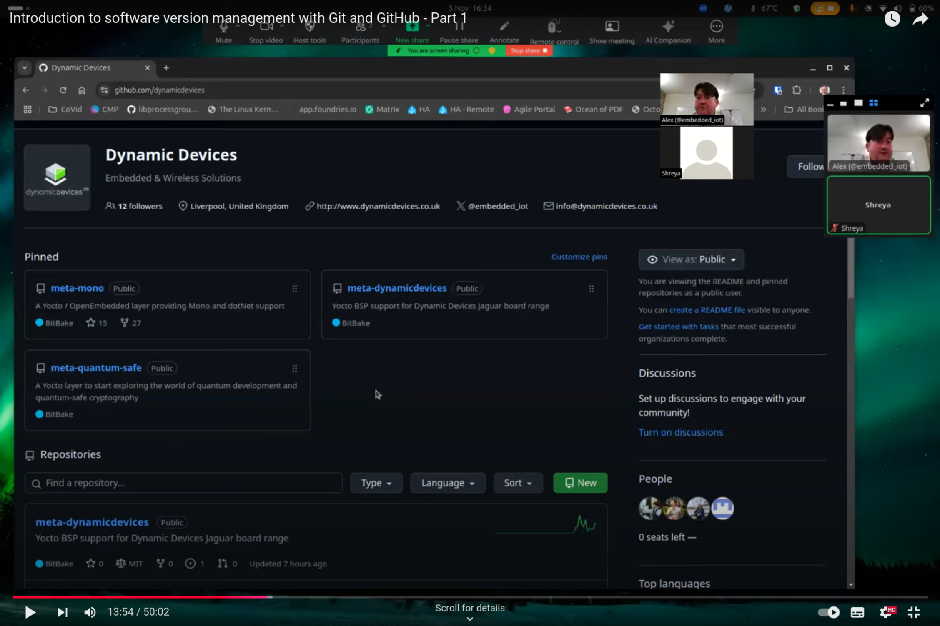Open browser extensions puzzle icon
940x626 pixels.
[797, 90]
